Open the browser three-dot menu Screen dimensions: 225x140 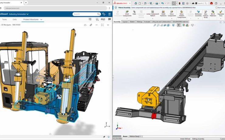click(109, 8)
